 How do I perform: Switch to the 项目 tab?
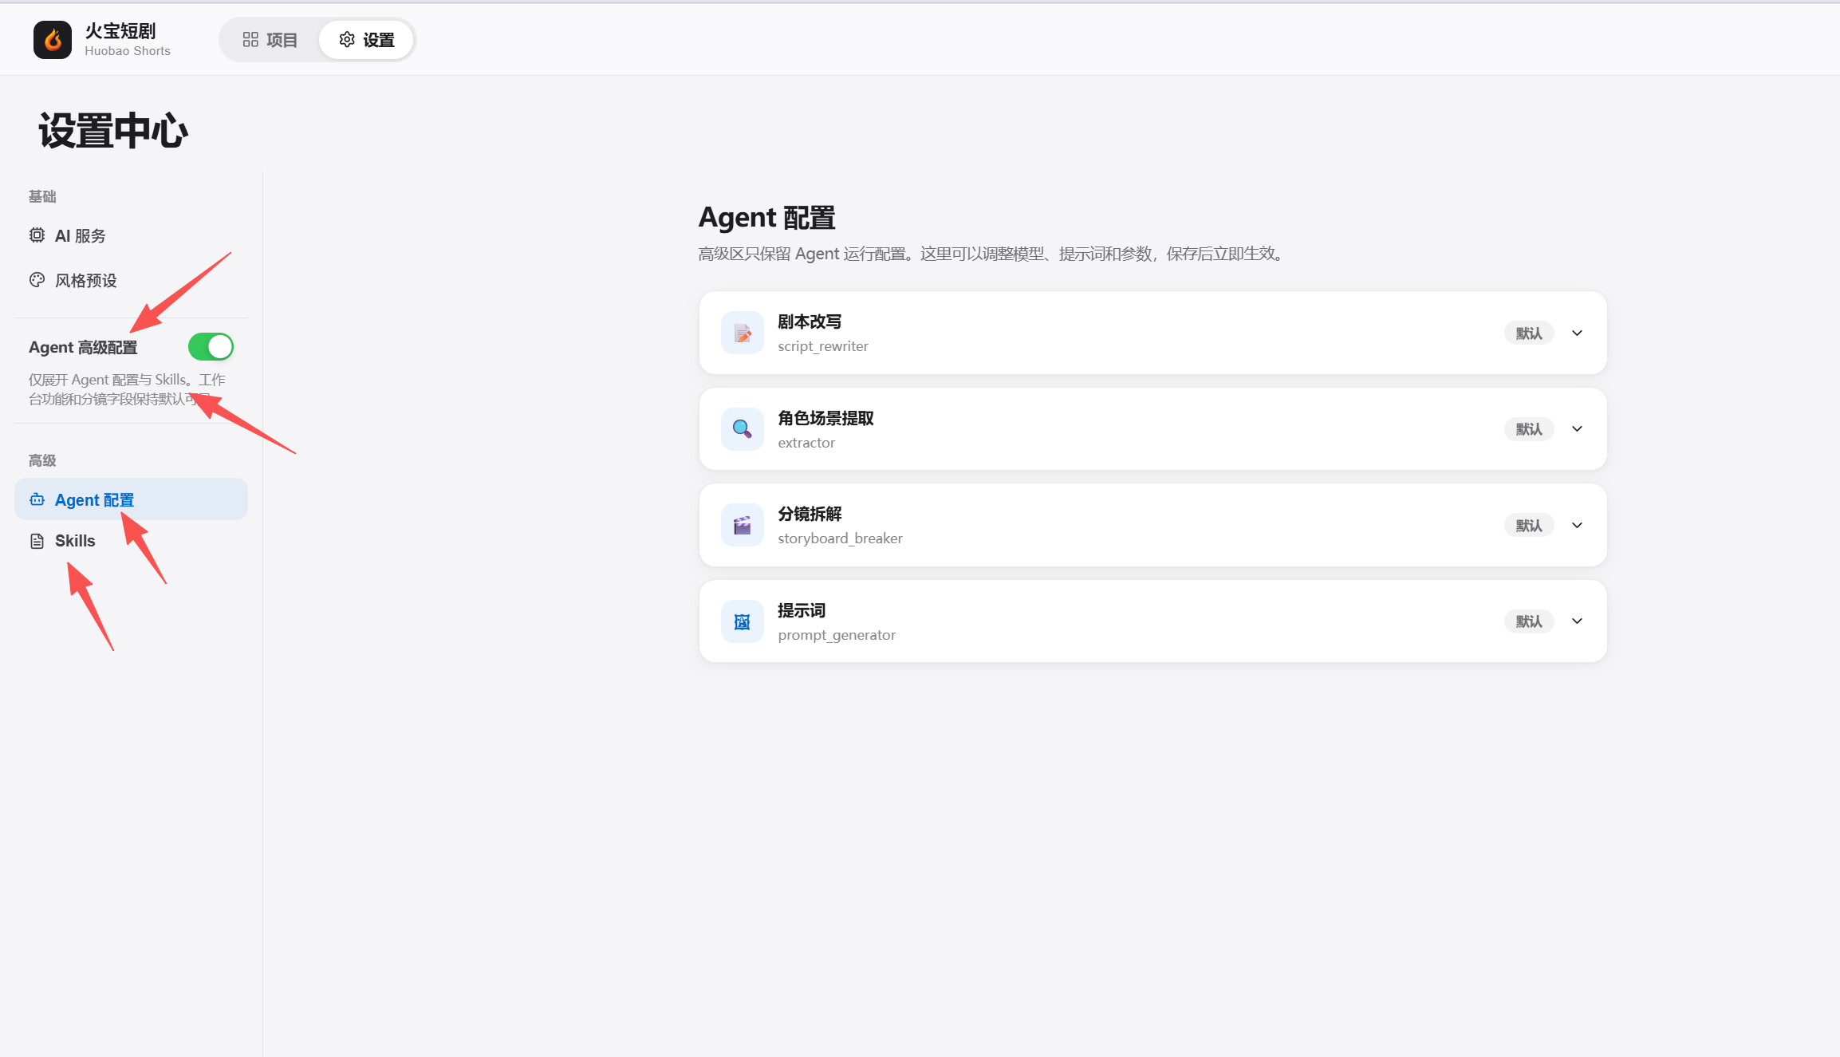(x=270, y=40)
